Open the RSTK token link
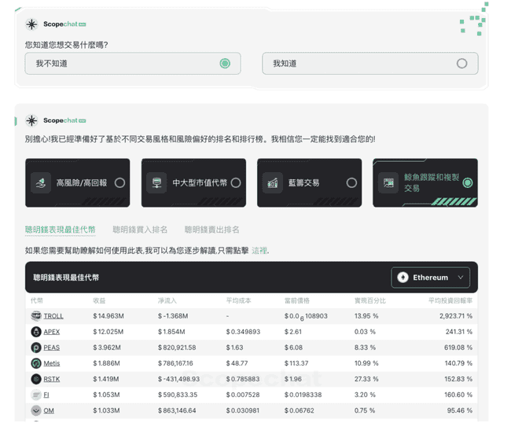The height and width of the screenshot is (423, 511). [52, 379]
